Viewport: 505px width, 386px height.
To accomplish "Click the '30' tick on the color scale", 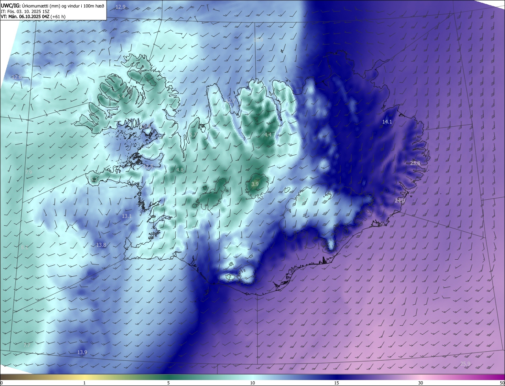I will click(x=421, y=383).
